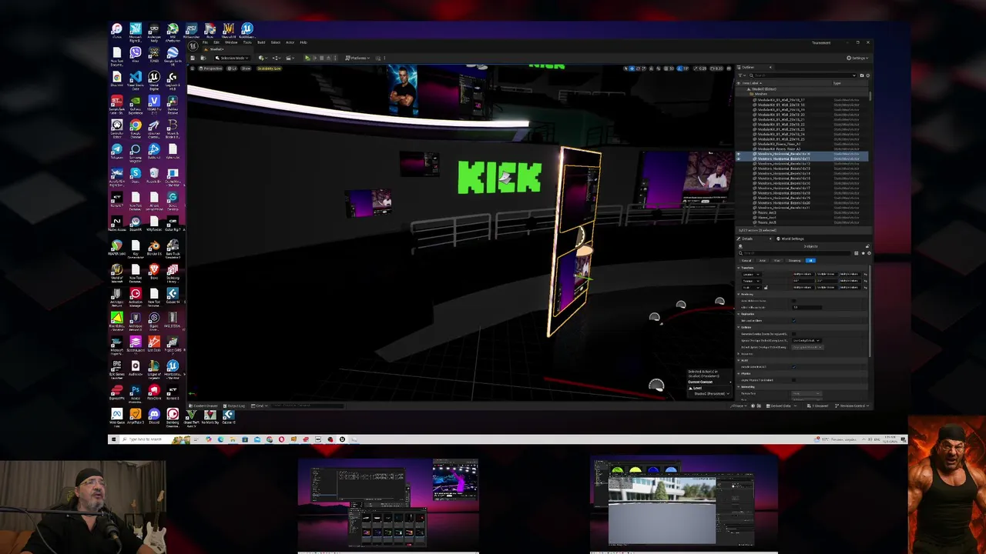Open the Selection Mode dropdown
Viewport: 986px width, 554px height.
coord(232,58)
